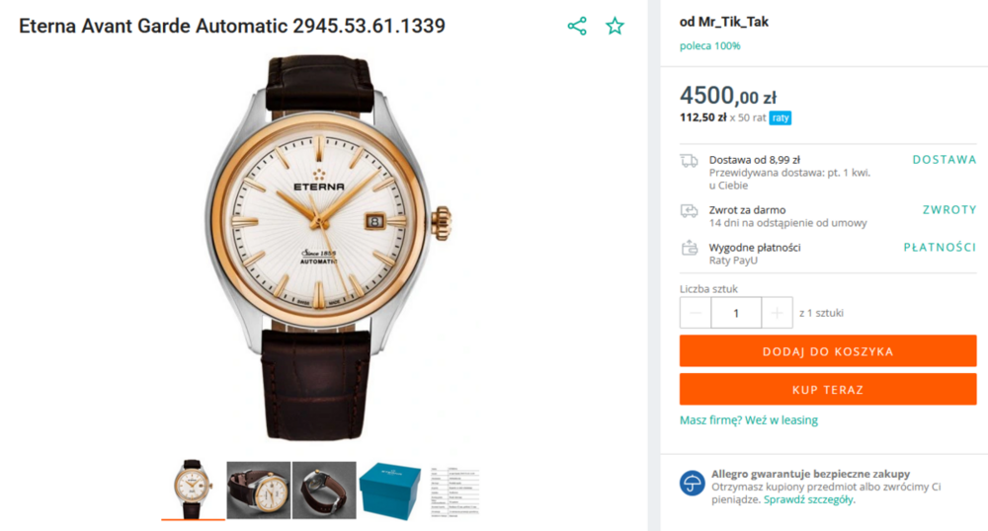The image size is (988, 531).
Task: Open the DOSTAWA details link
Action: [x=944, y=160]
